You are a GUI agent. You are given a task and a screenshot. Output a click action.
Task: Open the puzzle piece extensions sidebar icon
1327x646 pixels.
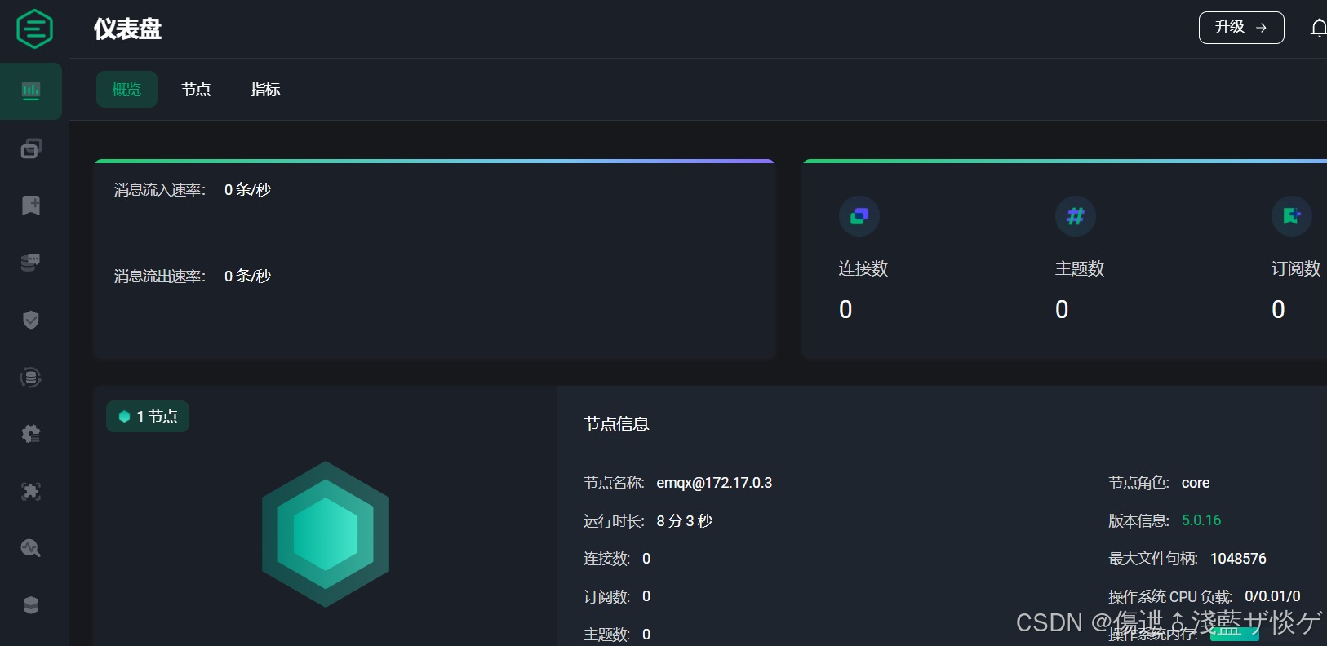[x=31, y=491]
